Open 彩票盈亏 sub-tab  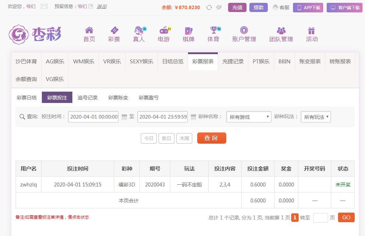click(x=149, y=98)
